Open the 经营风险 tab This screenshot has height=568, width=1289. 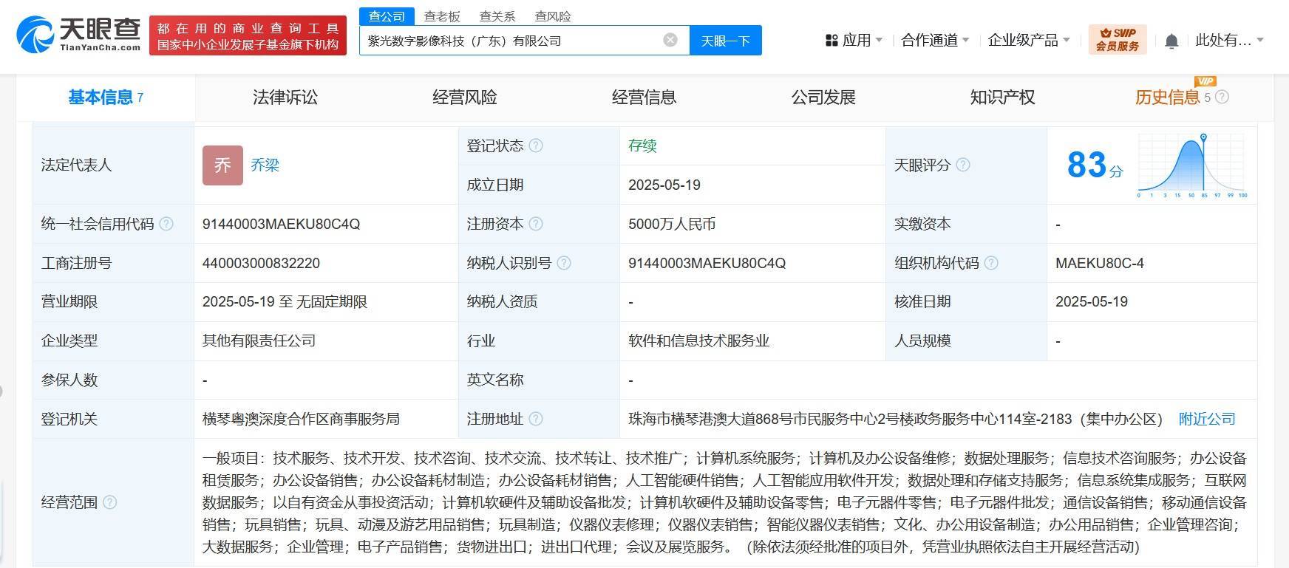point(465,97)
